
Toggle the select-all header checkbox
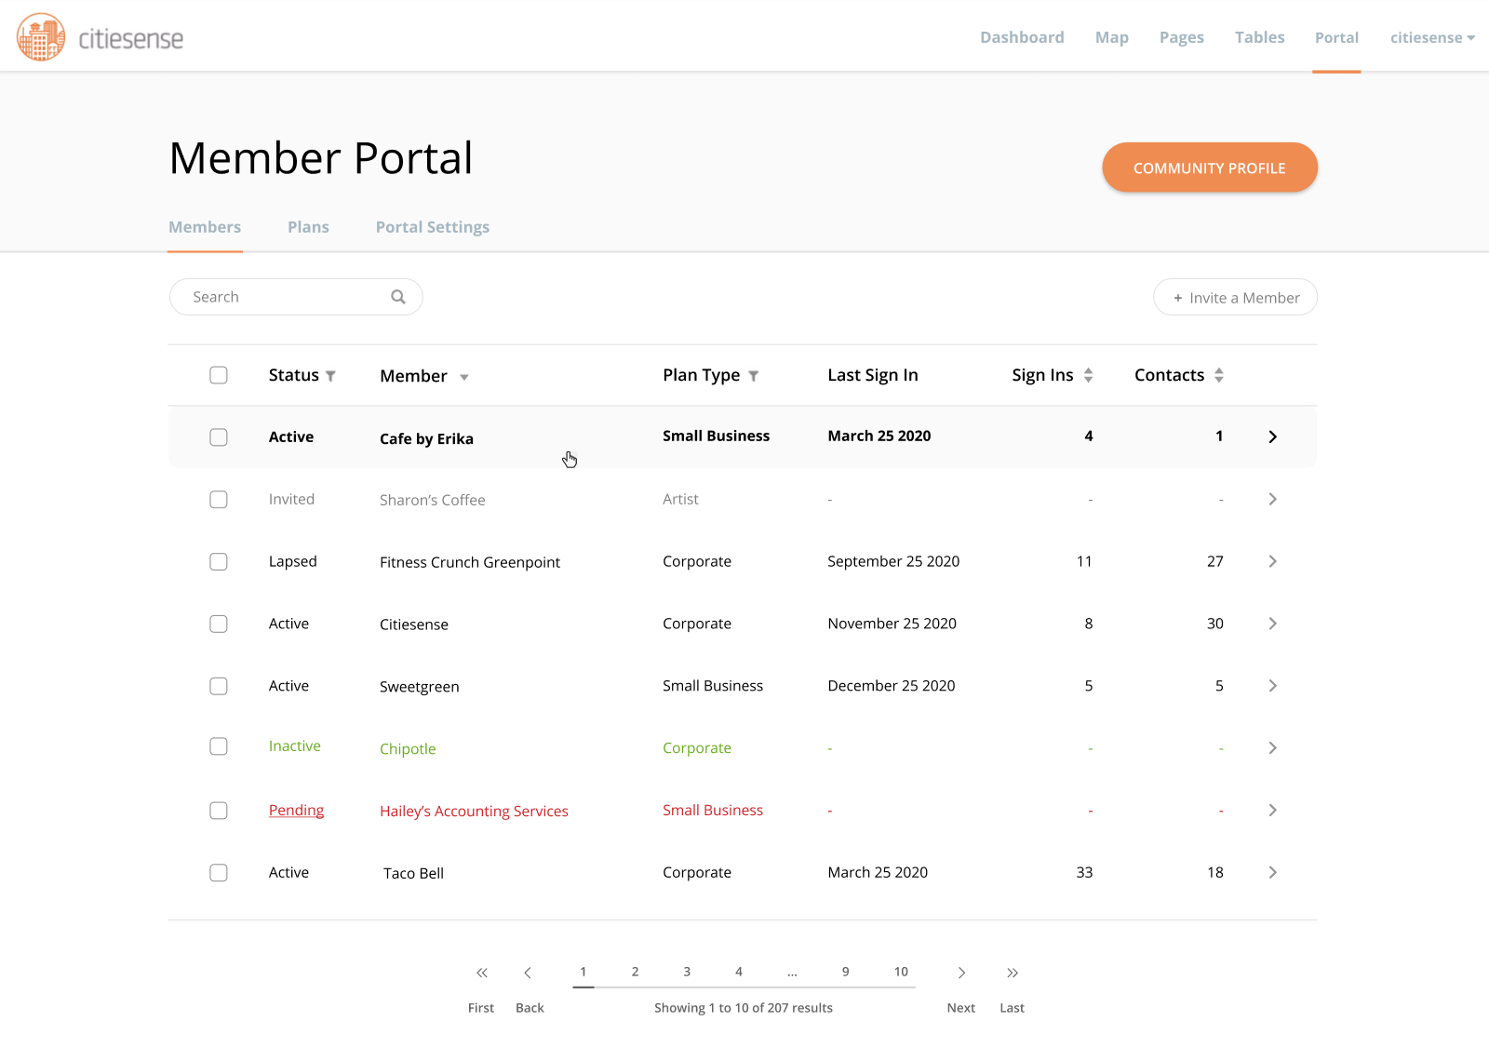[x=219, y=375]
